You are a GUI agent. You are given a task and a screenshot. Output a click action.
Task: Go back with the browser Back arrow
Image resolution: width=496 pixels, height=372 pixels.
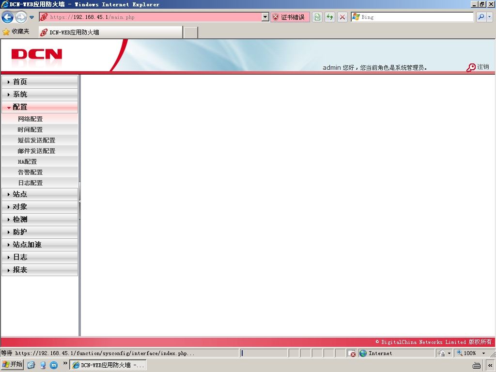pyautogui.click(x=8, y=17)
